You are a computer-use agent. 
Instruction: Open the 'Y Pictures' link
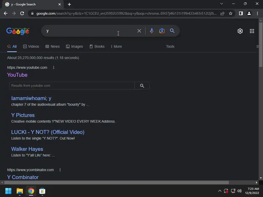[23, 115]
